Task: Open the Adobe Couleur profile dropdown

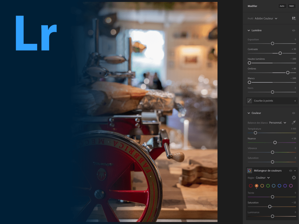Action: [266, 18]
